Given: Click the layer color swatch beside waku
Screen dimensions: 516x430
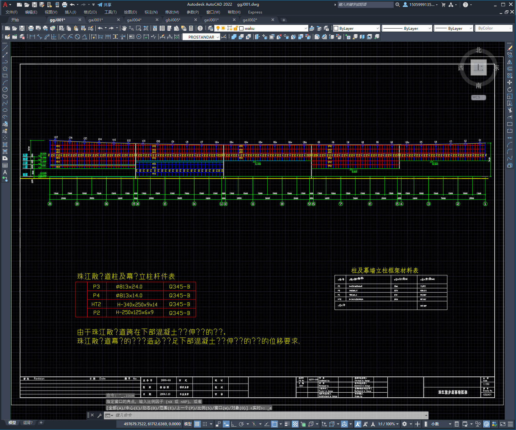Looking at the screenshot, I should click(242, 28).
